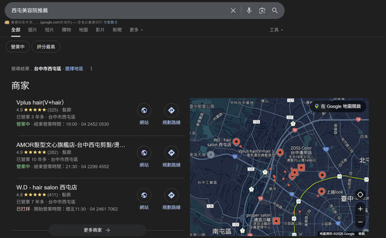Get directions icon for W.D hair salon
This screenshot has height=238, width=386.
click(172, 195)
